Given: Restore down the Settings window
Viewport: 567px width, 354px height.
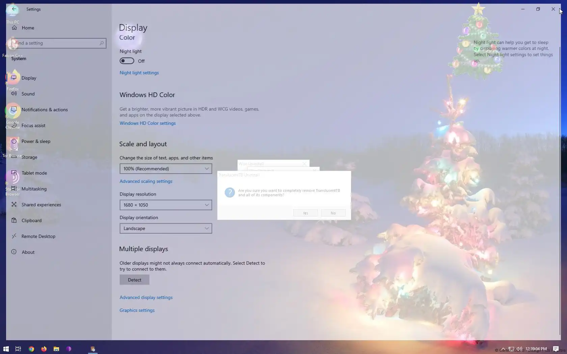Looking at the screenshot, I should click(x=538, y=9).
